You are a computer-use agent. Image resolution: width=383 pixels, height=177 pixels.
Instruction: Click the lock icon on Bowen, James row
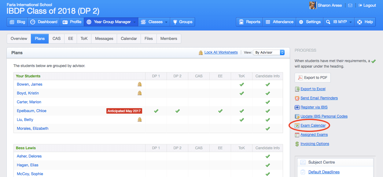point(140,84)
